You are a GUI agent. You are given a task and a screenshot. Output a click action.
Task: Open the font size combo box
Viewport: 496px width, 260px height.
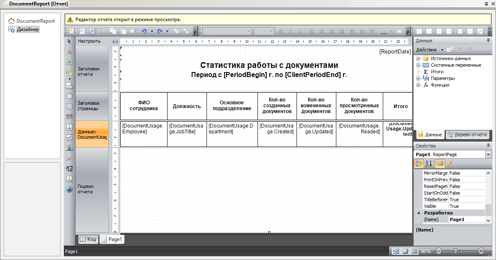[x=264, y=31]
